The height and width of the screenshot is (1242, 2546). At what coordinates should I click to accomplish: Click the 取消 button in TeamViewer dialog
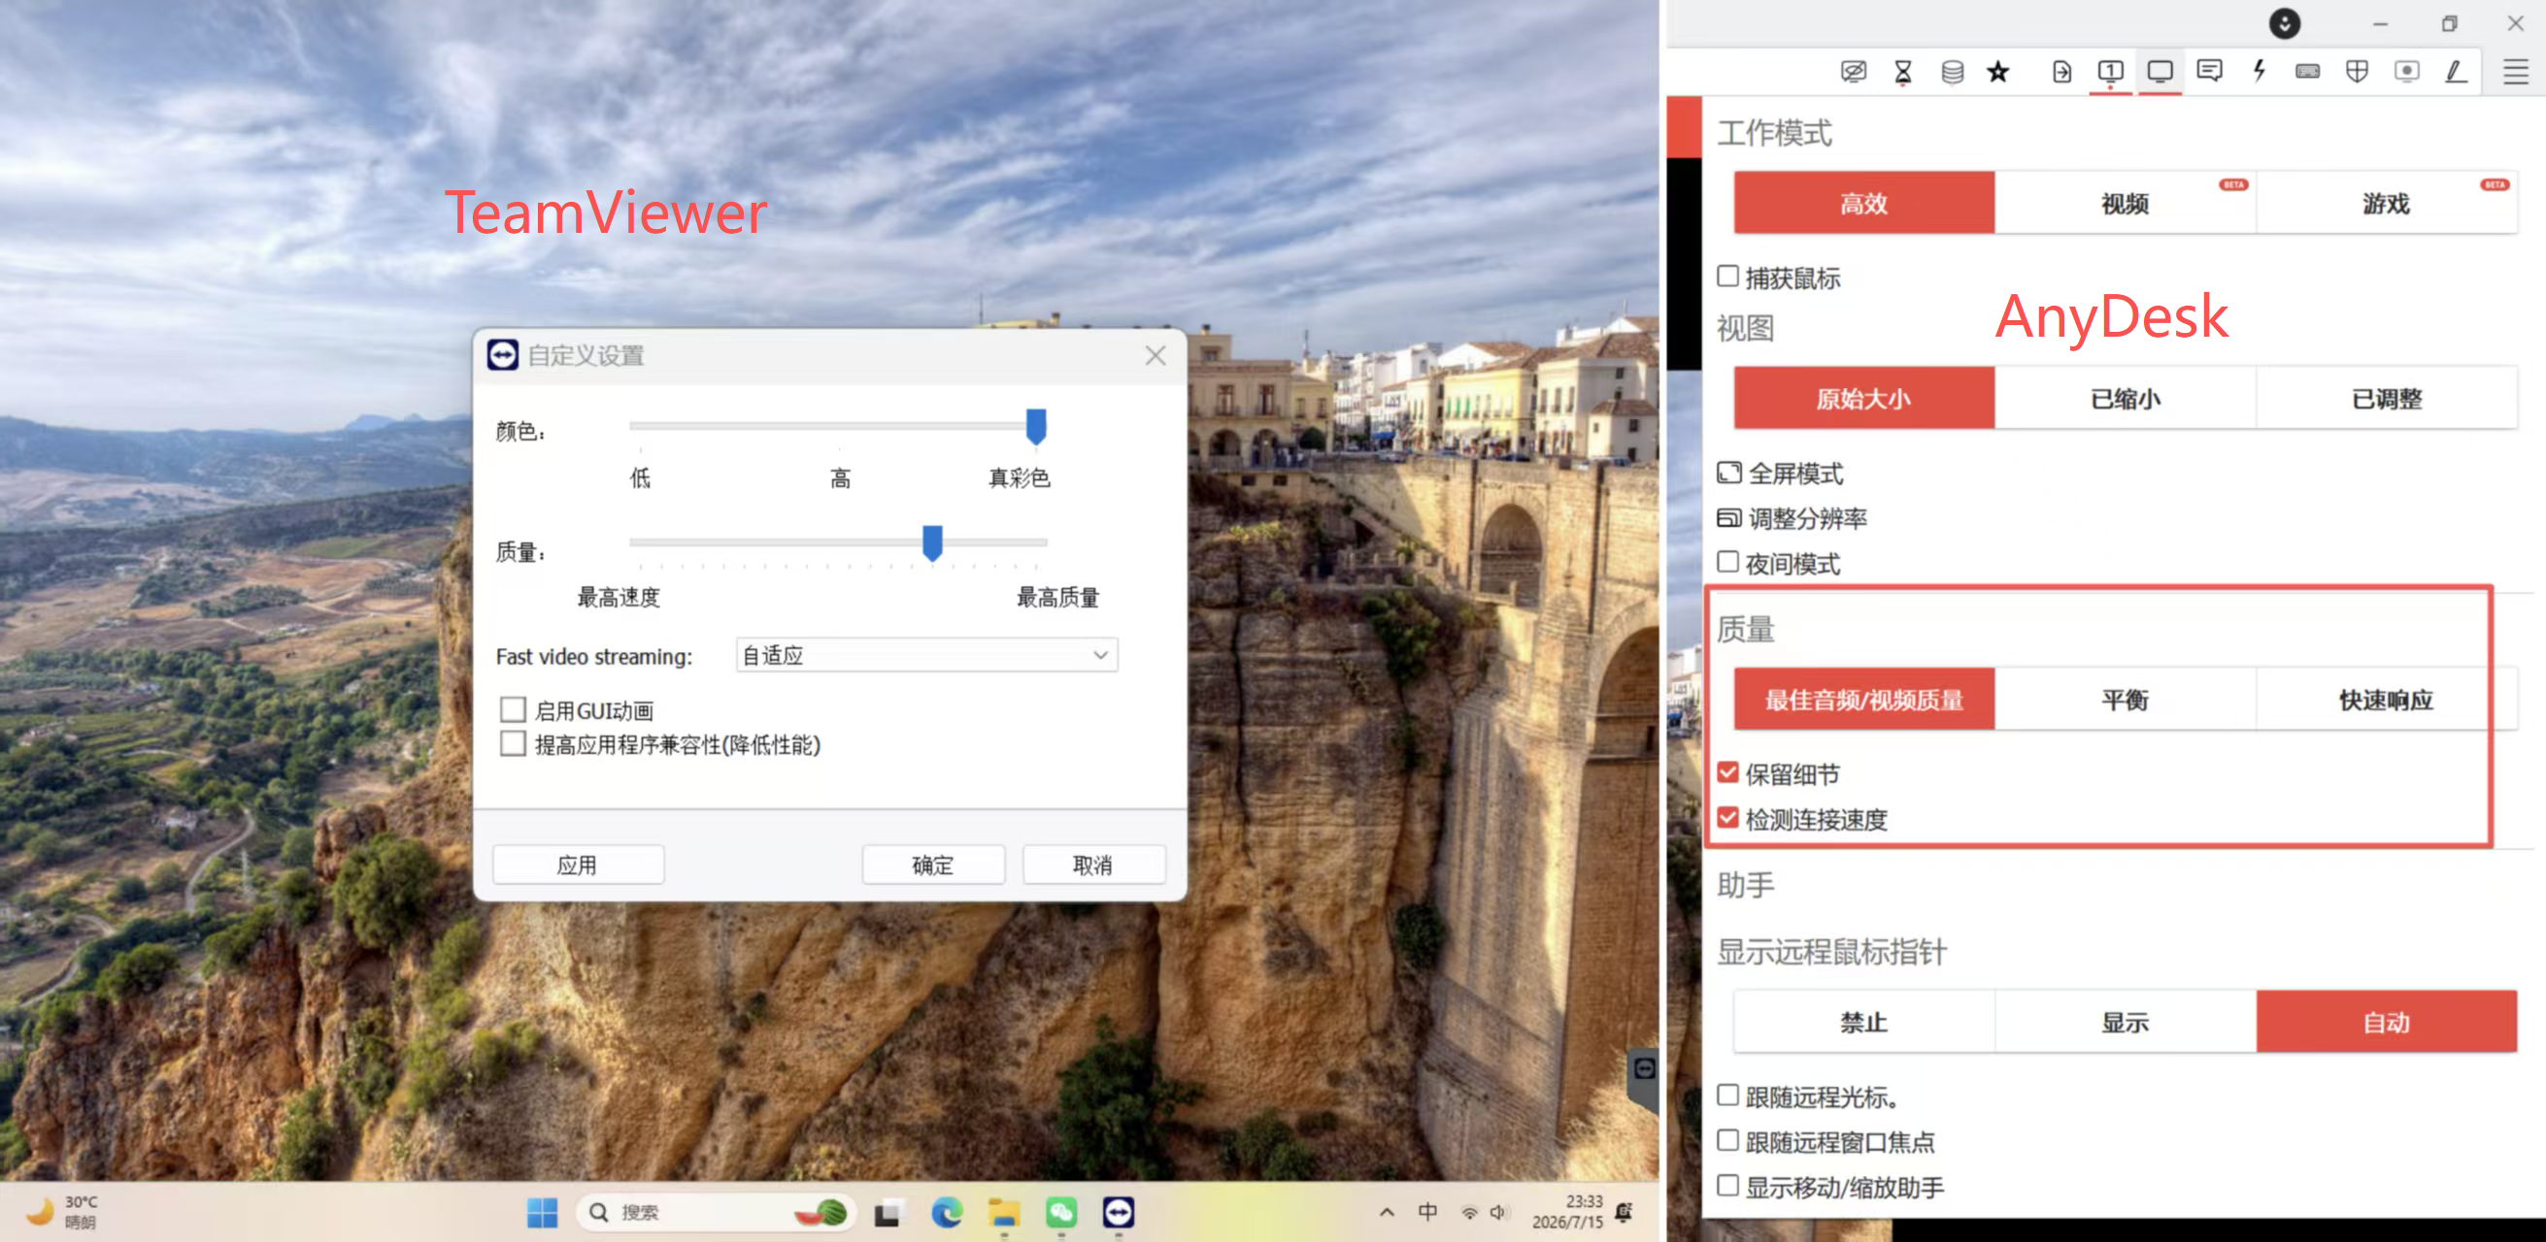point(1093,865)
